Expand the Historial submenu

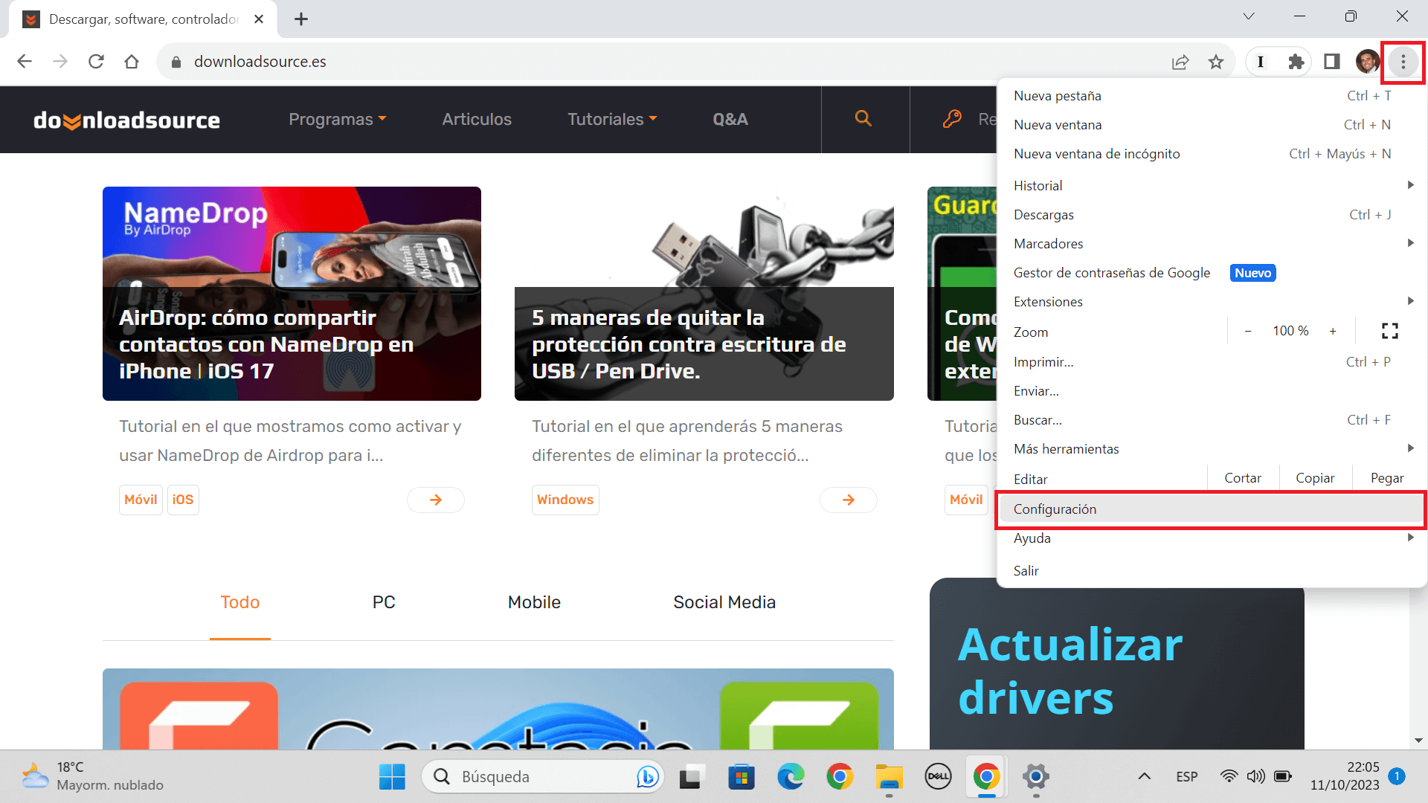pos(1212,186)
